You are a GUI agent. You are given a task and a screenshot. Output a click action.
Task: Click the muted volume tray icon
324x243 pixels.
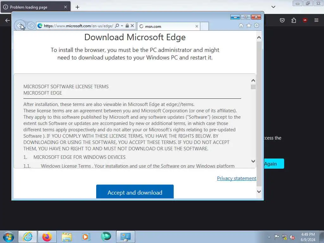pos(292,237)
